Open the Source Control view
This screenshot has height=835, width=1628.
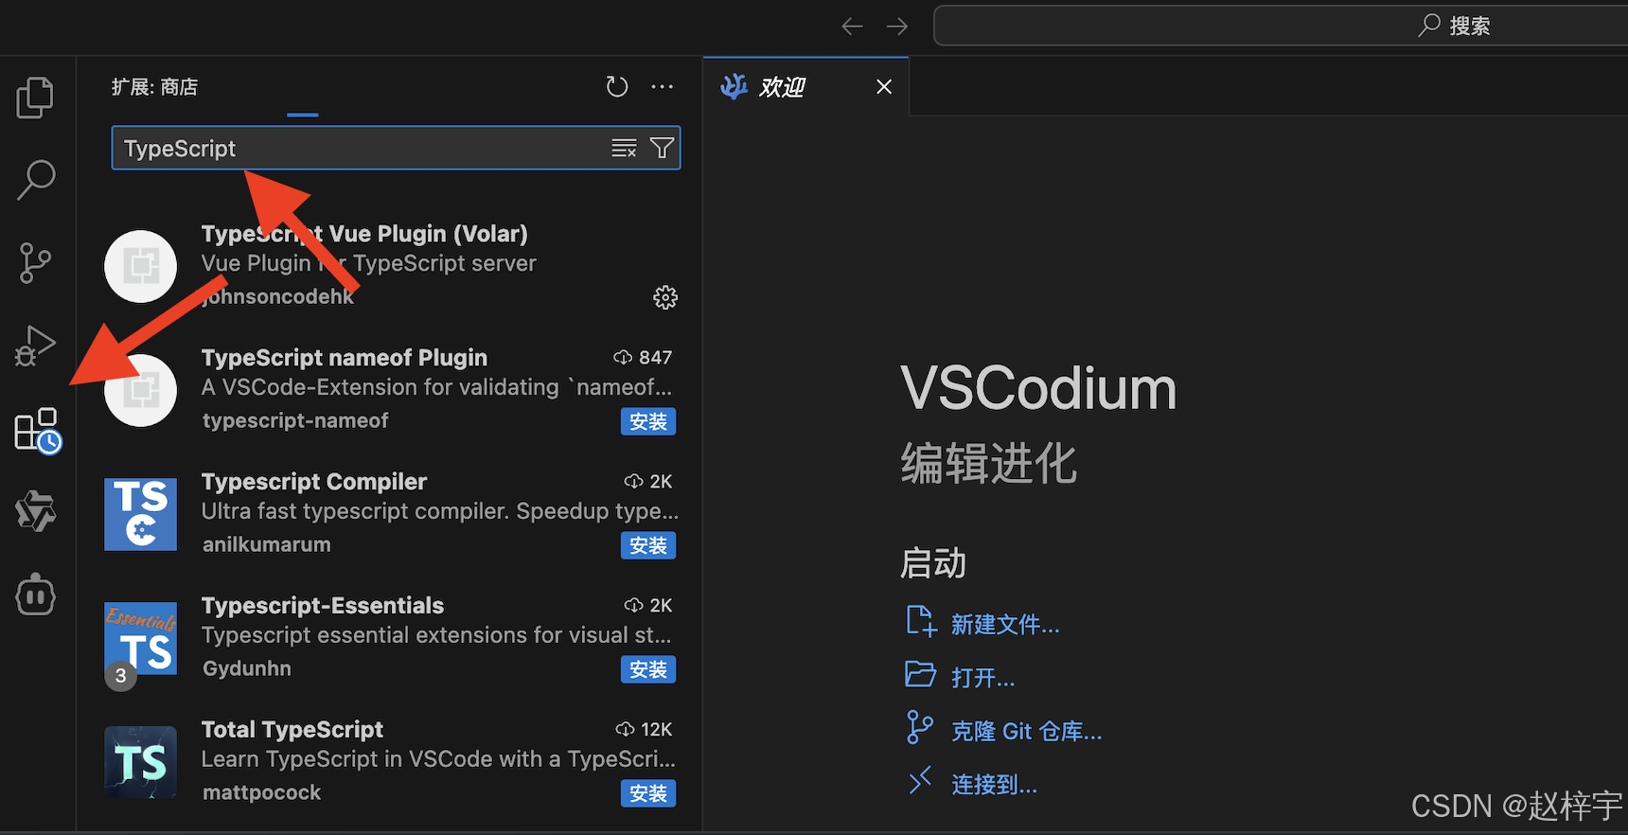click(x=36, y=262)
